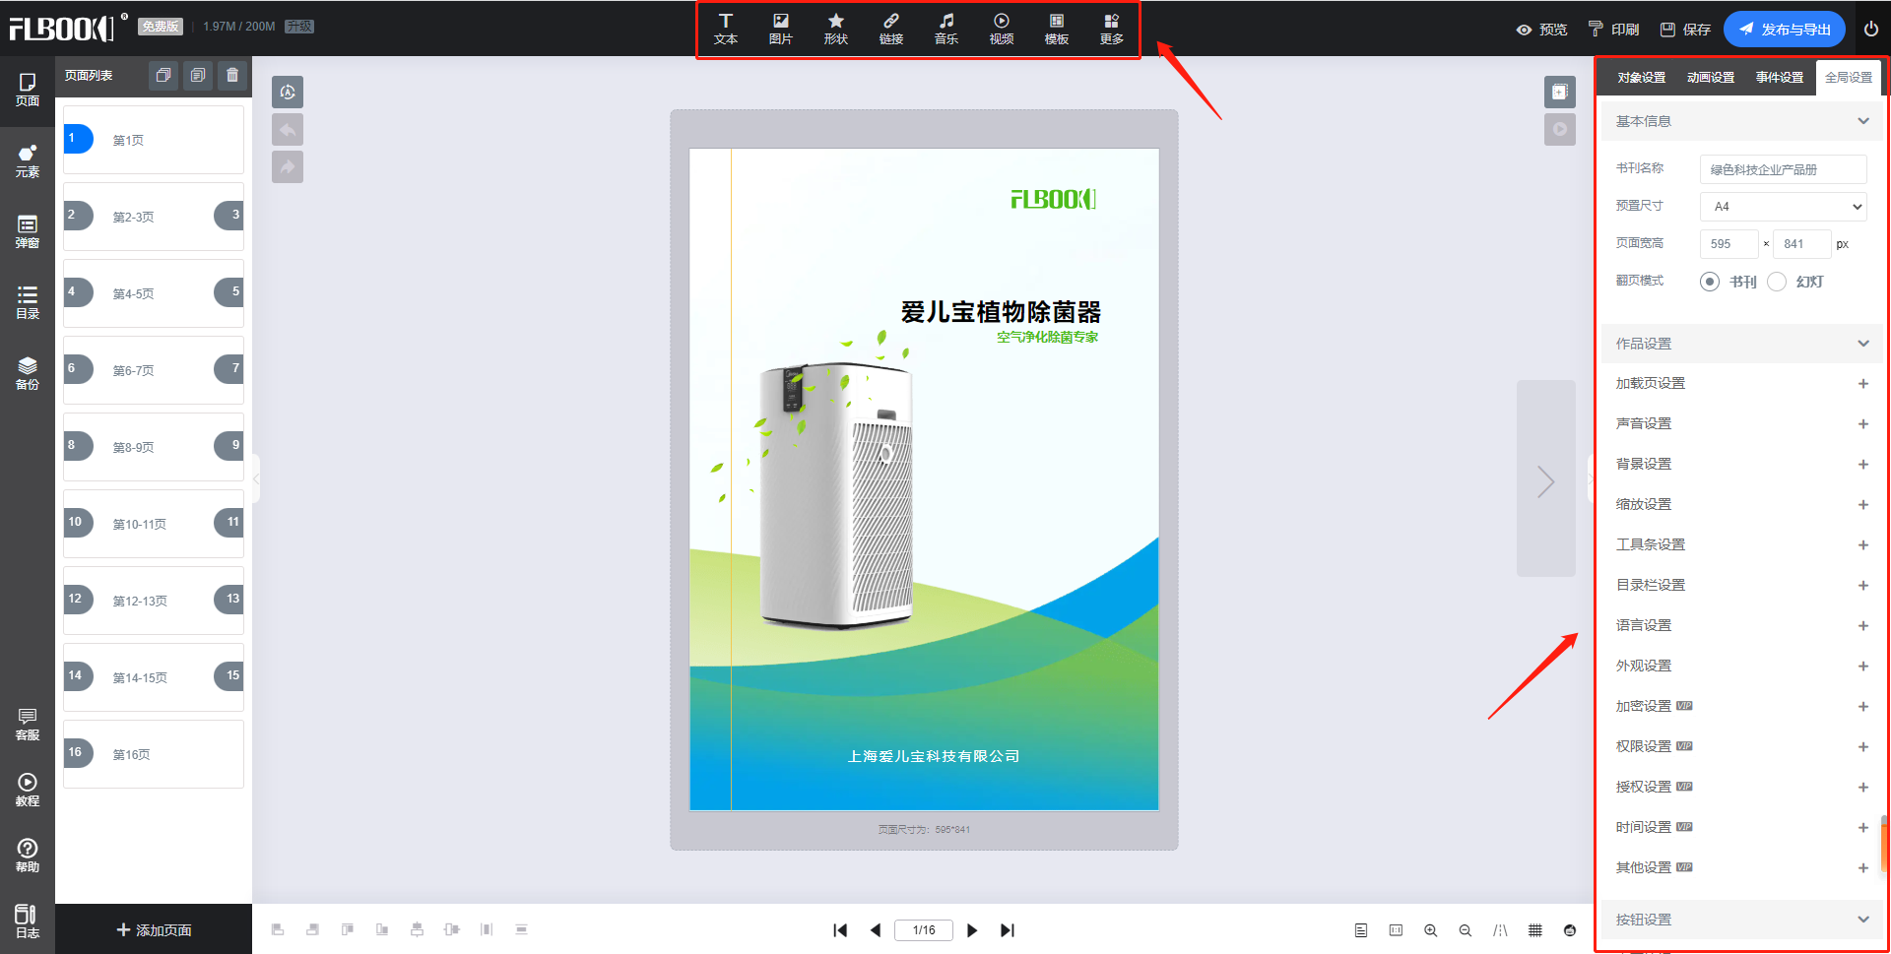
Task: Expand 加载页设置 option
Action: (x=1863, y=384)
